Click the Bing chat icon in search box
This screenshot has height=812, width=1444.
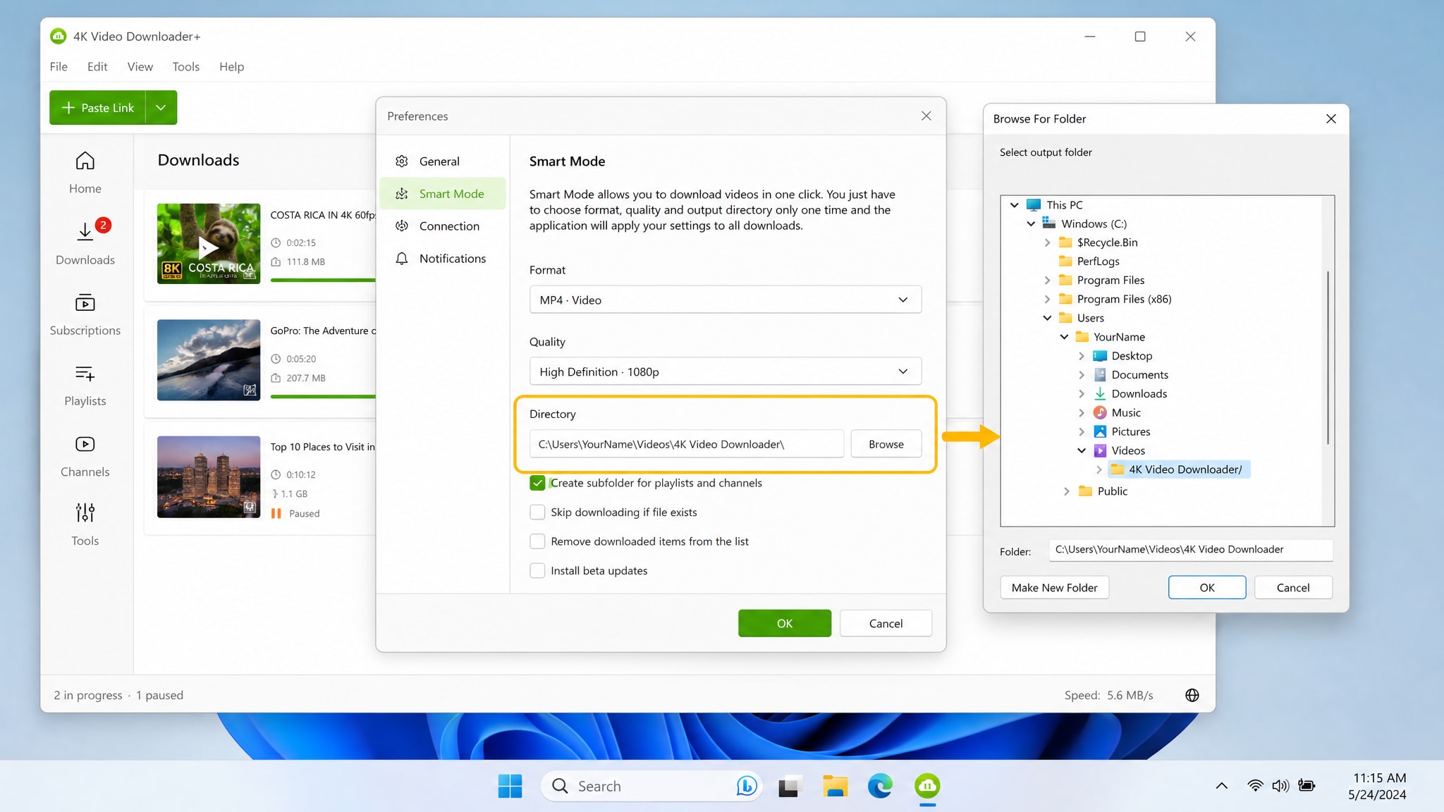pos(747,786)
